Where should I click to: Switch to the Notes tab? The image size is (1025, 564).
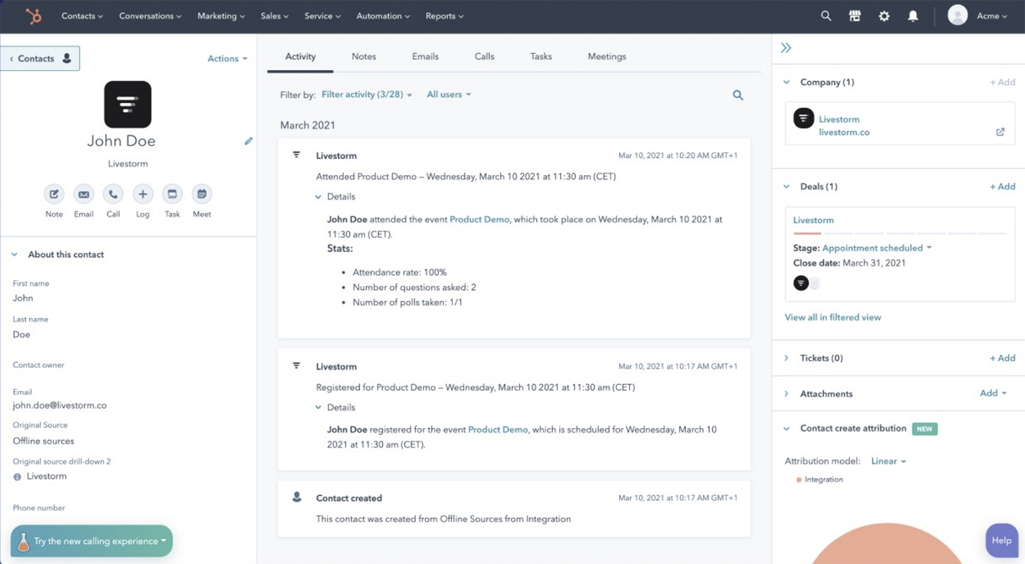pyautogui.click(x=364, y=56)
